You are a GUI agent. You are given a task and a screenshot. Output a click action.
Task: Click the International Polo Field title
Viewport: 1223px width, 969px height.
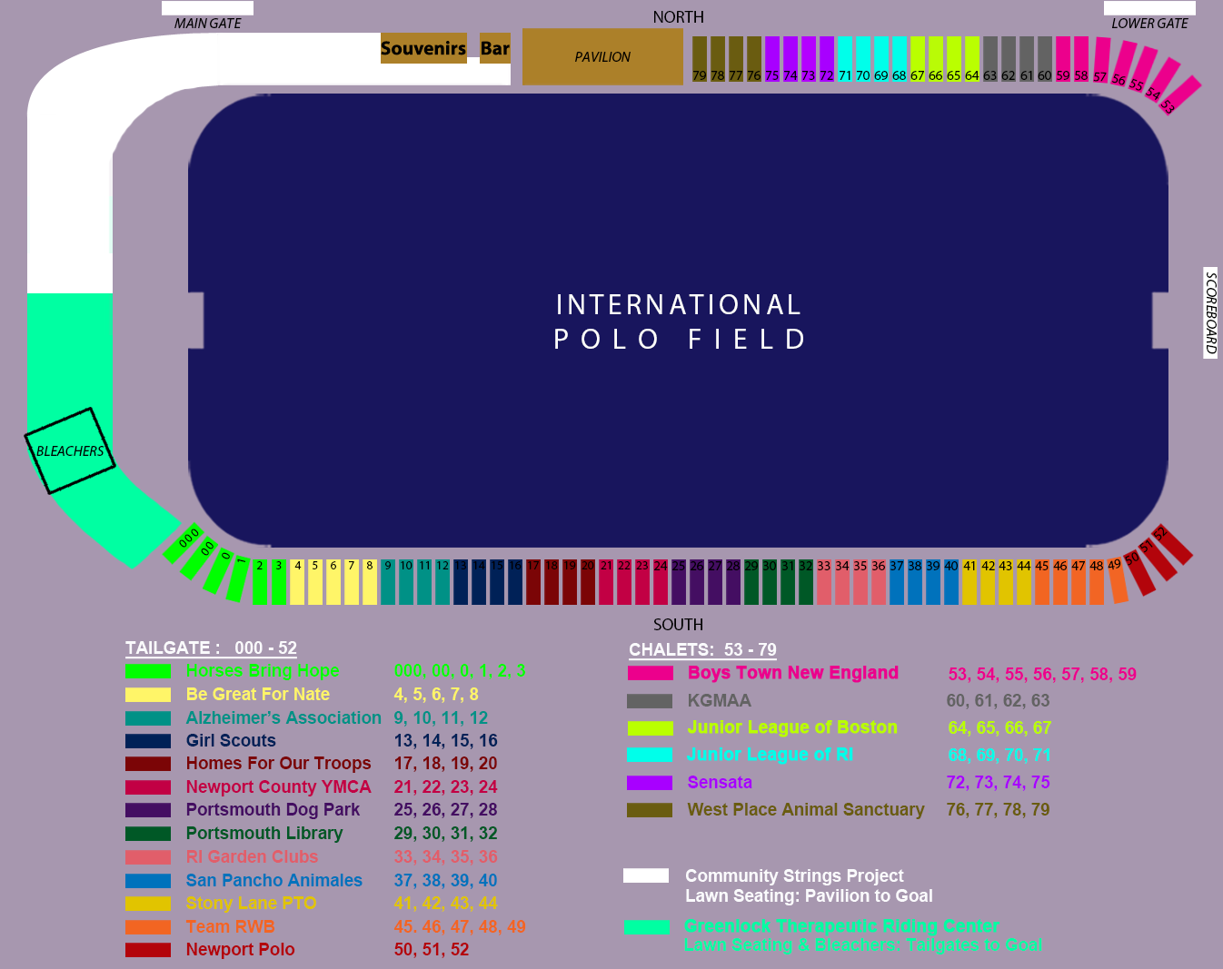(x=680, y=321)
